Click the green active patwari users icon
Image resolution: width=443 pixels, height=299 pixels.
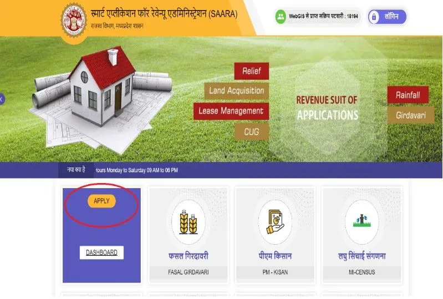tap(281, 17)
